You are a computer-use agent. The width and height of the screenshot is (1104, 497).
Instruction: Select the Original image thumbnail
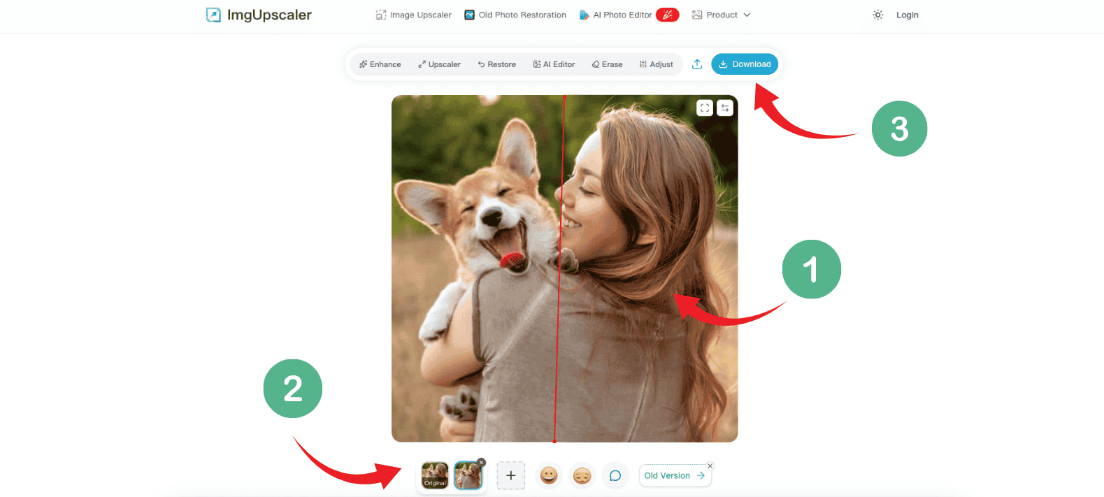[x=435, y=475]
